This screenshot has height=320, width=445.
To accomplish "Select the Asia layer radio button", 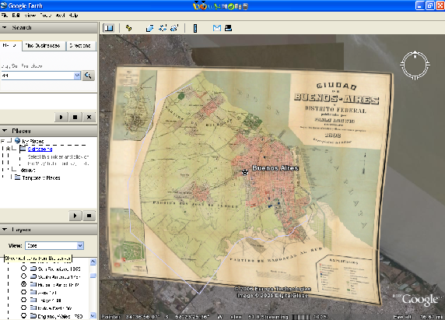I will click(24, 292).
